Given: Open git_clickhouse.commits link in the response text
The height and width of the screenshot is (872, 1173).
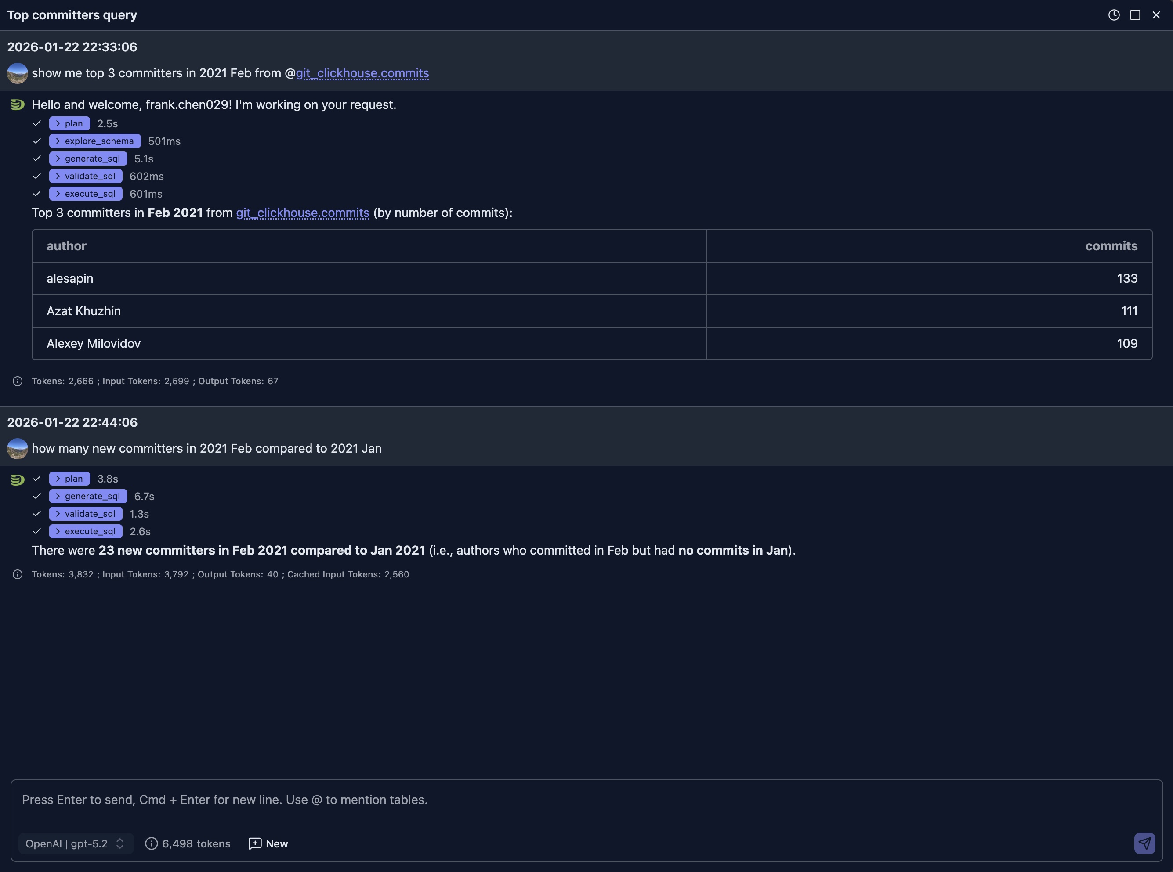Looking at the screenshot, I should 302,213.
